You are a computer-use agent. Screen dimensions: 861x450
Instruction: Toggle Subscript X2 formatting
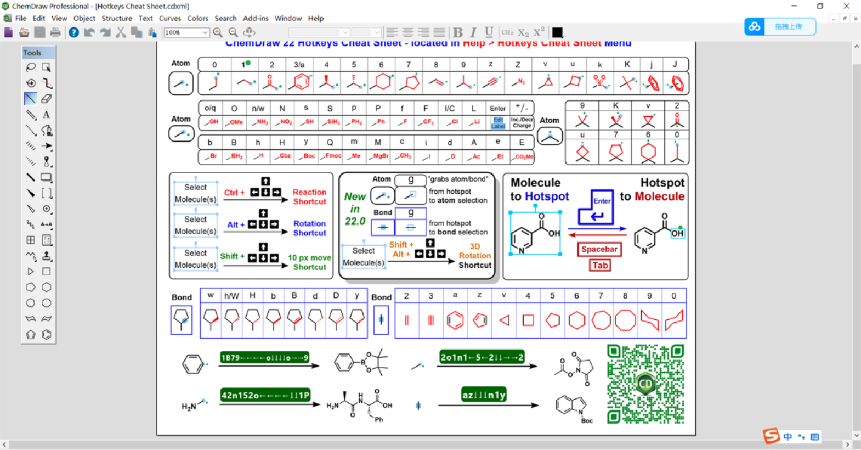[523, 32]
